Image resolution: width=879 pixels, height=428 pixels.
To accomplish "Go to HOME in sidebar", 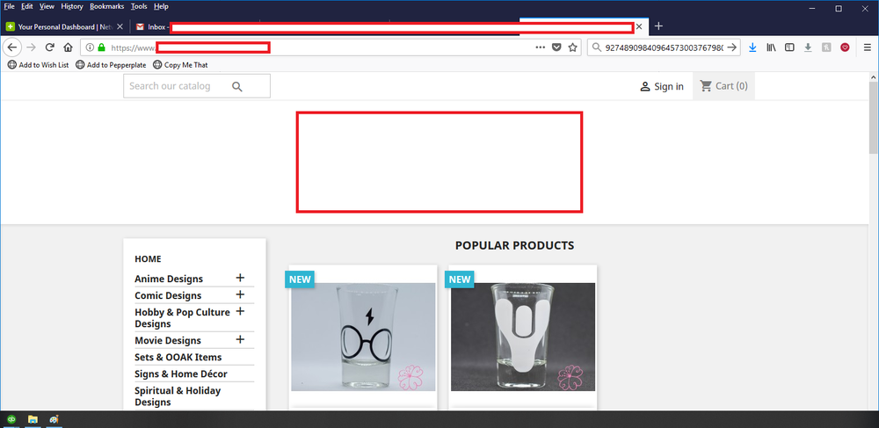I will (148, 258).
